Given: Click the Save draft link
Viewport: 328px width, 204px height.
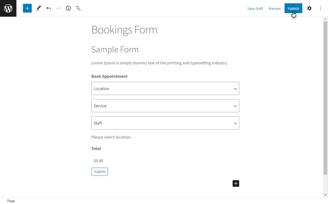Looking at the screenshot, I should point(255,8).
